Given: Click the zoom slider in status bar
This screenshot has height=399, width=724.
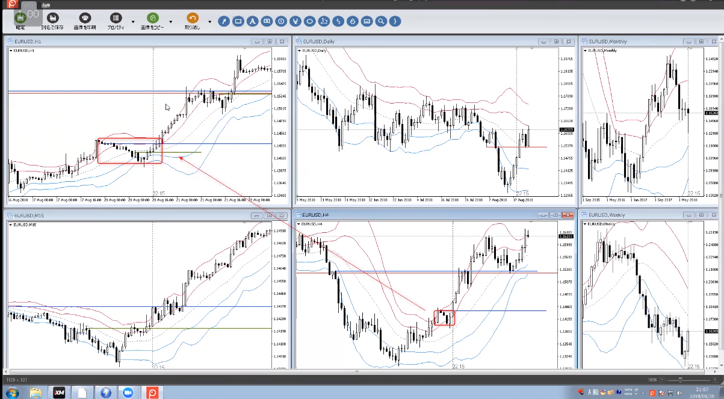Looking at the screenshot, I should [x=680, y=380].
